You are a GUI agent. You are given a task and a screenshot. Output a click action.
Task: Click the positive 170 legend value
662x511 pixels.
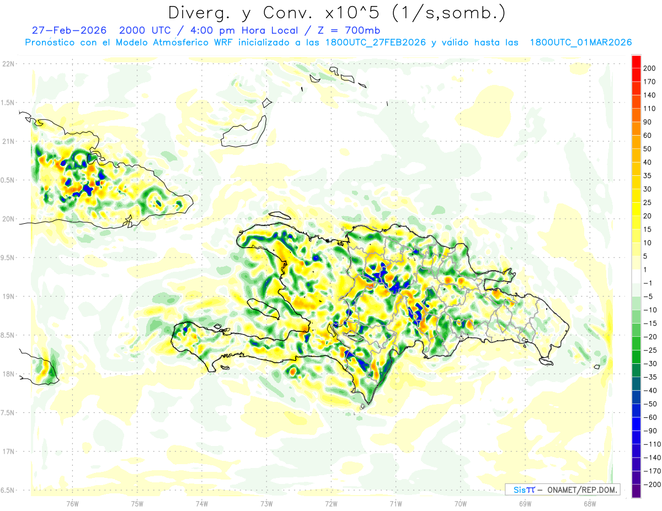(x=650, y=82)
